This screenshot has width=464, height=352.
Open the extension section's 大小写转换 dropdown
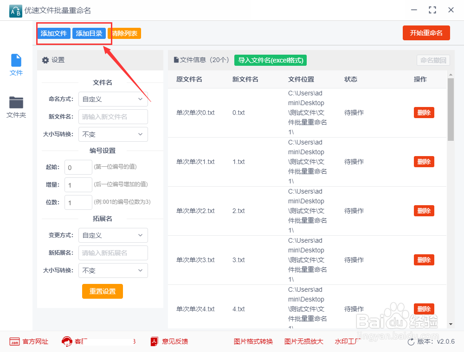click(x=113, y=270)
